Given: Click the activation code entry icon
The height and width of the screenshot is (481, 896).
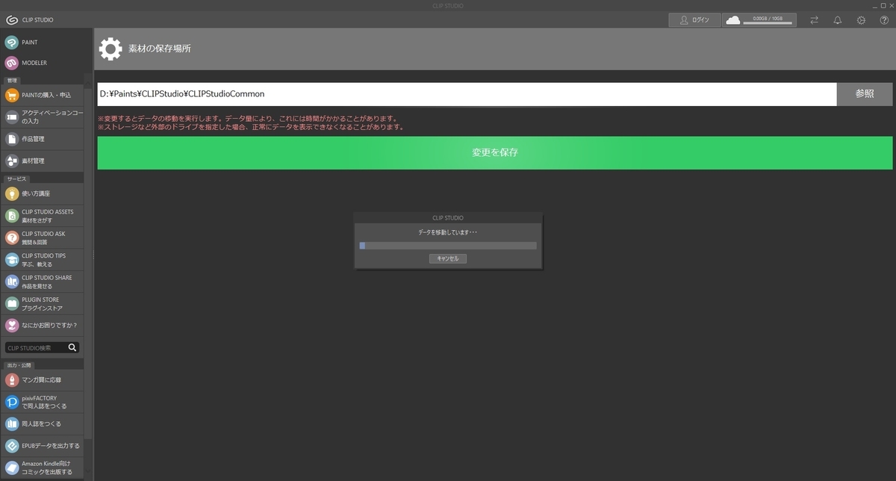Looking at the screenshot, I should coord(12,117).
